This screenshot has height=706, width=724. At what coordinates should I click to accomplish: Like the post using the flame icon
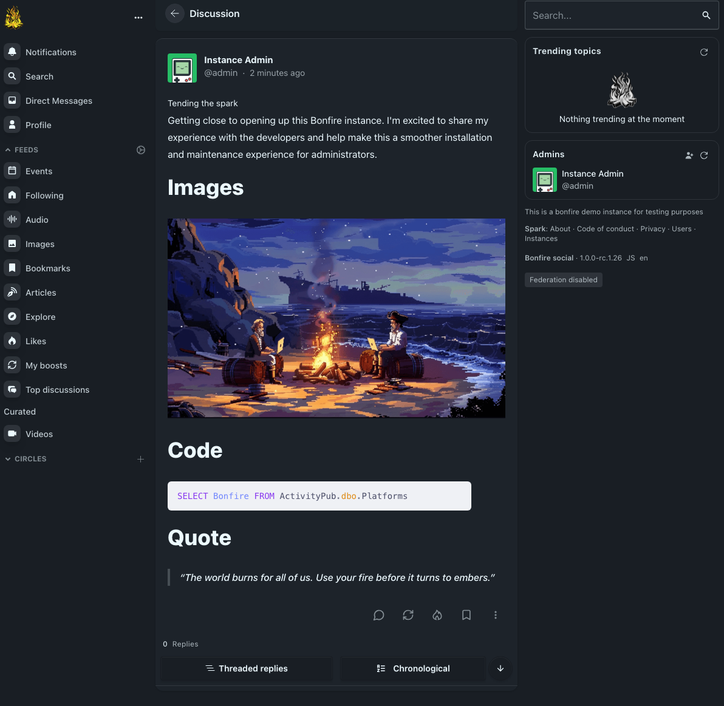[437, 615]
